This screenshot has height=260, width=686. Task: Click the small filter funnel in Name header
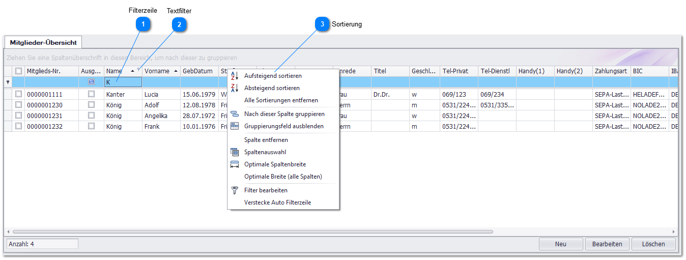(139, 69)
